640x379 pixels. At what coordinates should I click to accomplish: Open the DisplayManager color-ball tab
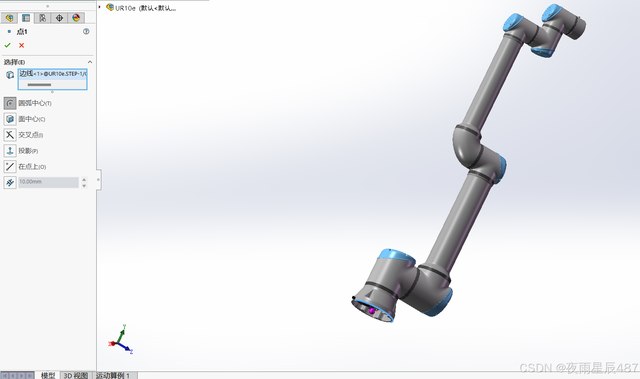(76, 18)
